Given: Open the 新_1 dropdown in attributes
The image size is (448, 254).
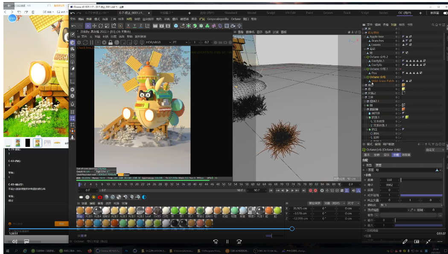Looking at the screenshot, I should point(411,205).
